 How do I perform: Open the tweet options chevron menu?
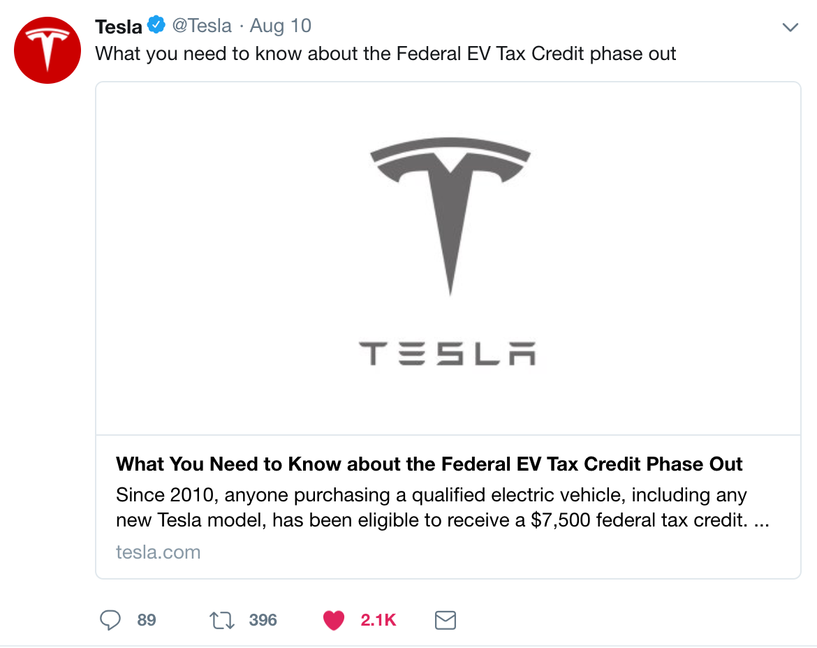[790, 27]
